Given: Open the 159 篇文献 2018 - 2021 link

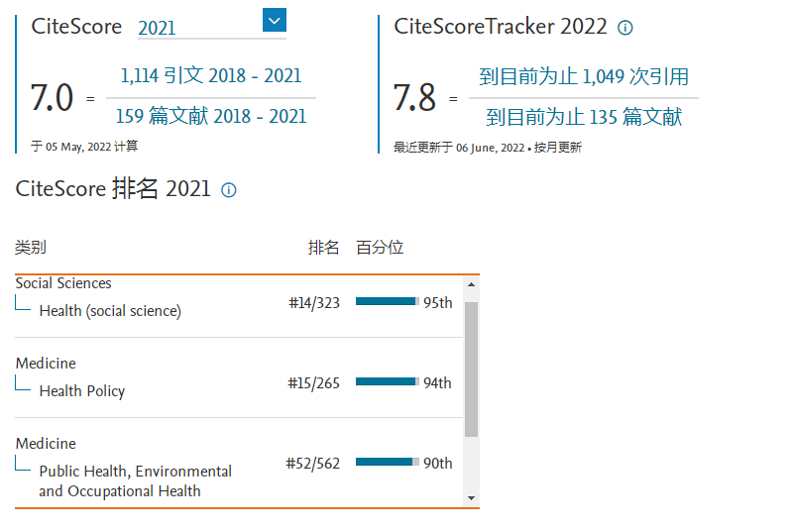Looking at the screenshot, I should (211, 117).
